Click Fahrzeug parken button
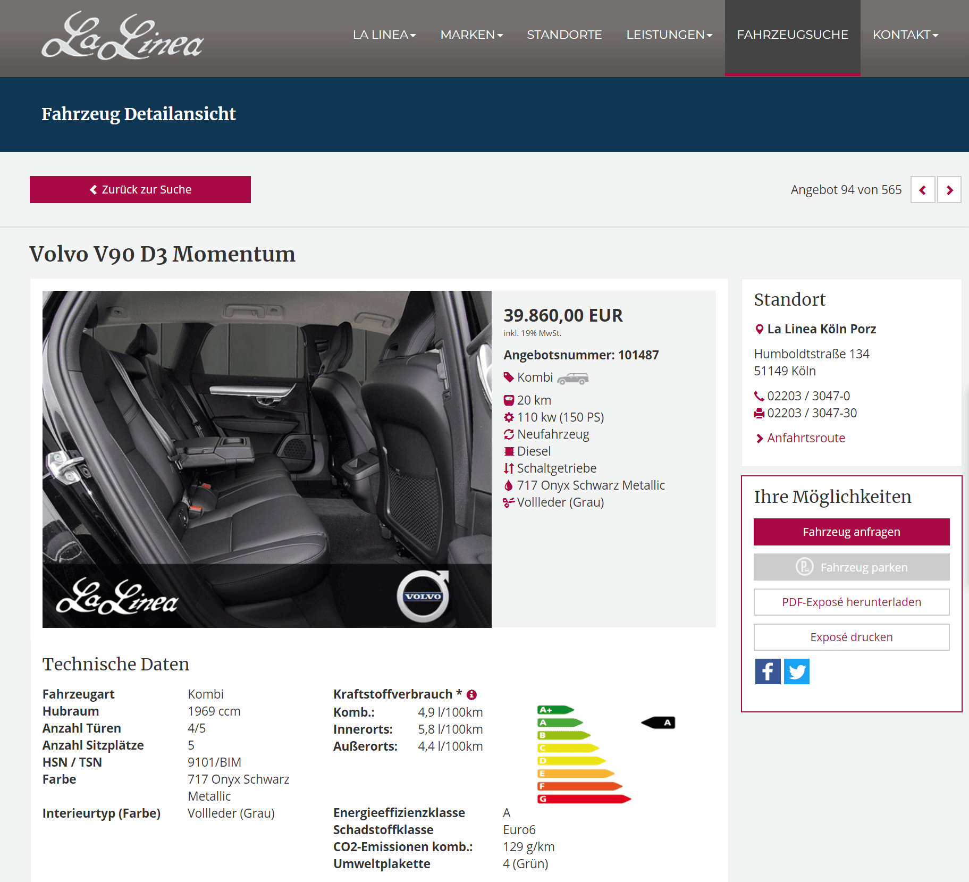 pyautogui.click(x=852, y=567)
